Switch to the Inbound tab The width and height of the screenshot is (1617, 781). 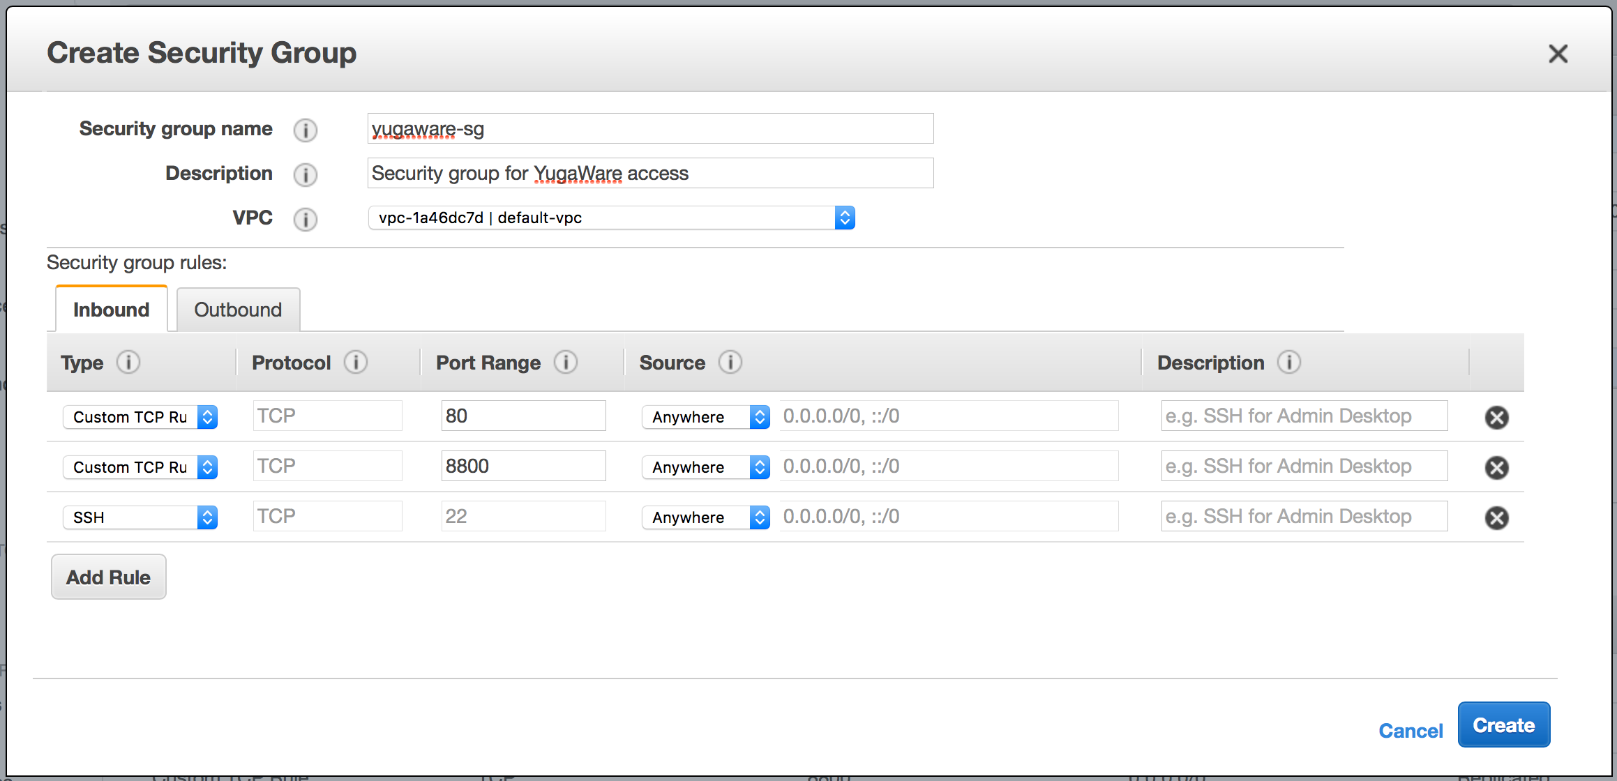(111, 310)
